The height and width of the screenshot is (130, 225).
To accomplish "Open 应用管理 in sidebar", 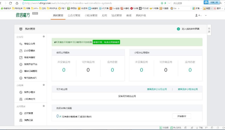I will tap(28, 113).
